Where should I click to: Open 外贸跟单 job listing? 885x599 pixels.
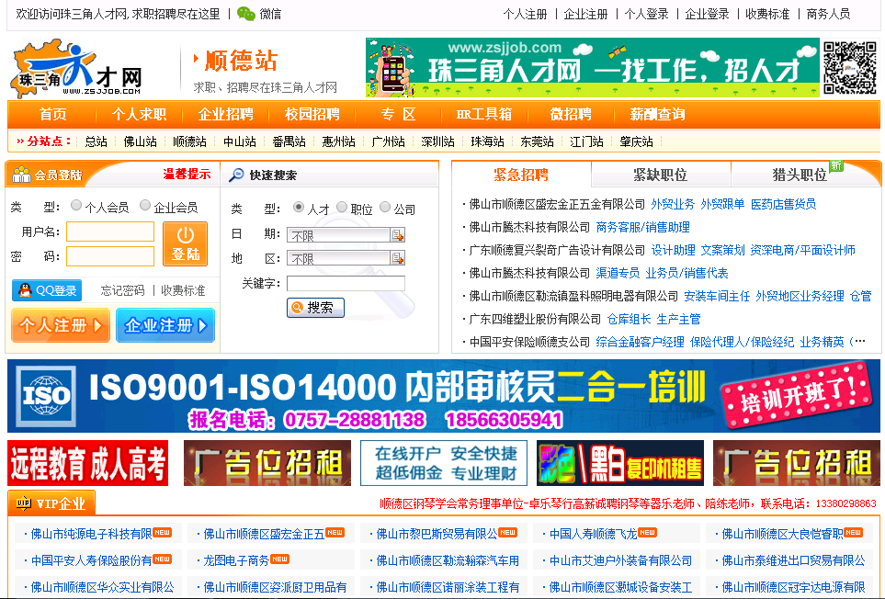(x=722, y=204)
